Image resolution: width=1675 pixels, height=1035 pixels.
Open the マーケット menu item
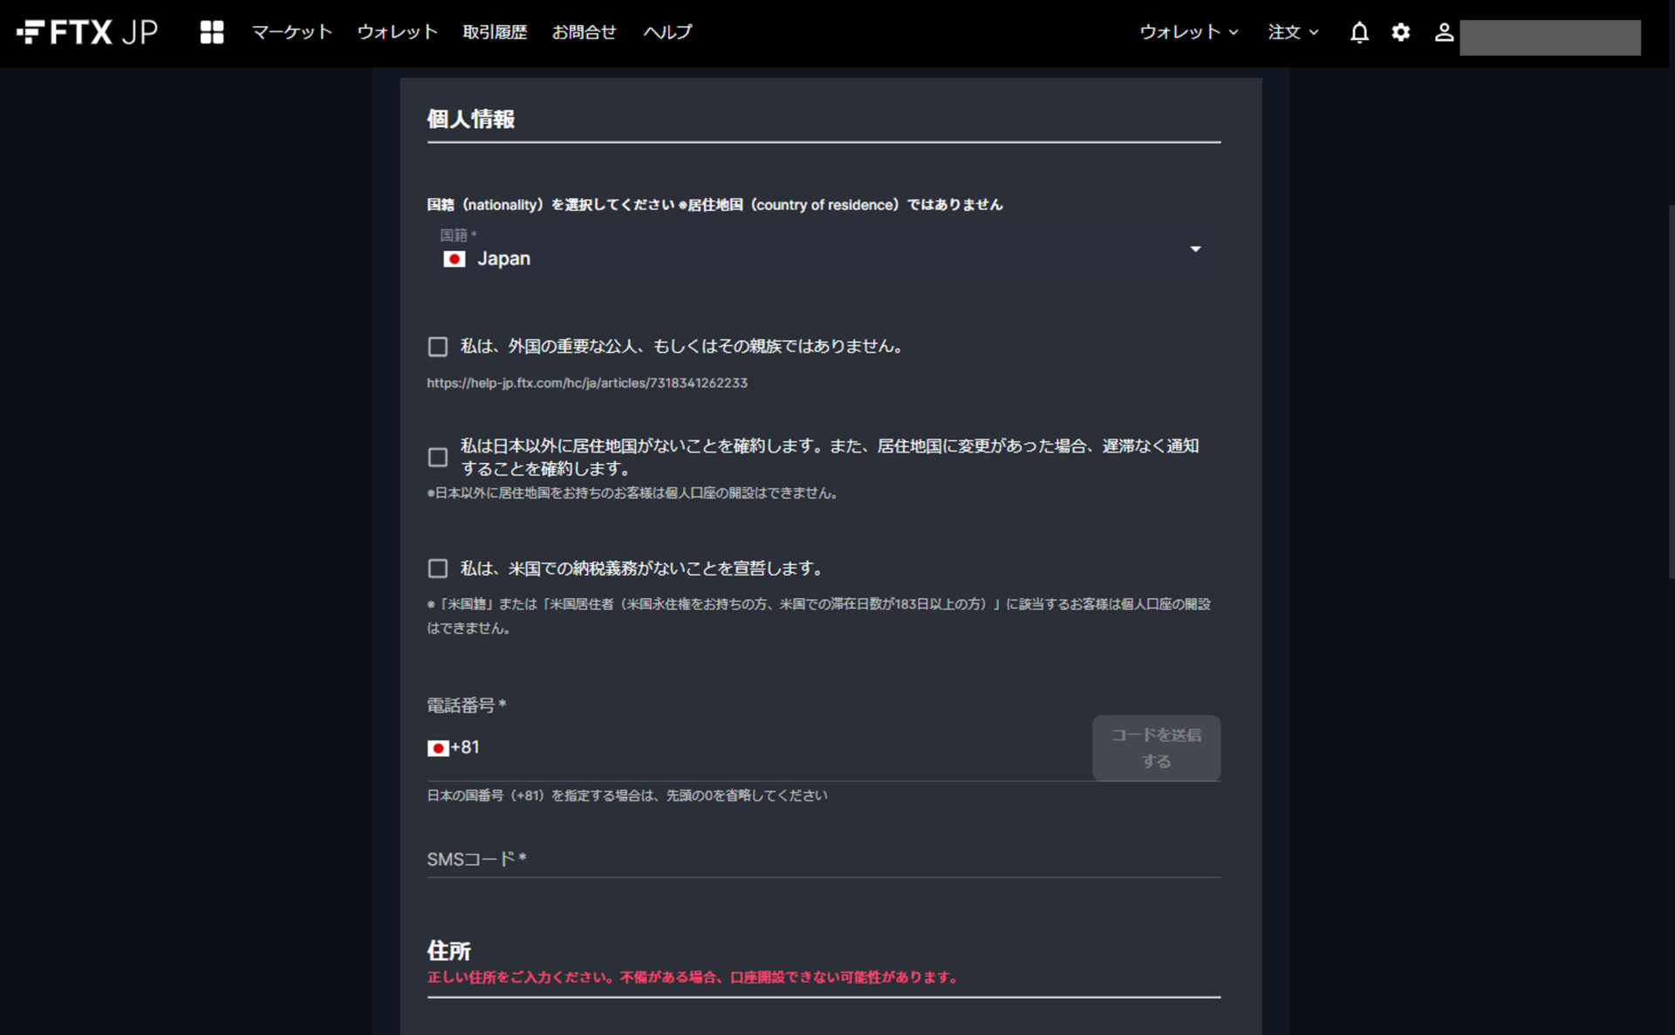point(291,32)
